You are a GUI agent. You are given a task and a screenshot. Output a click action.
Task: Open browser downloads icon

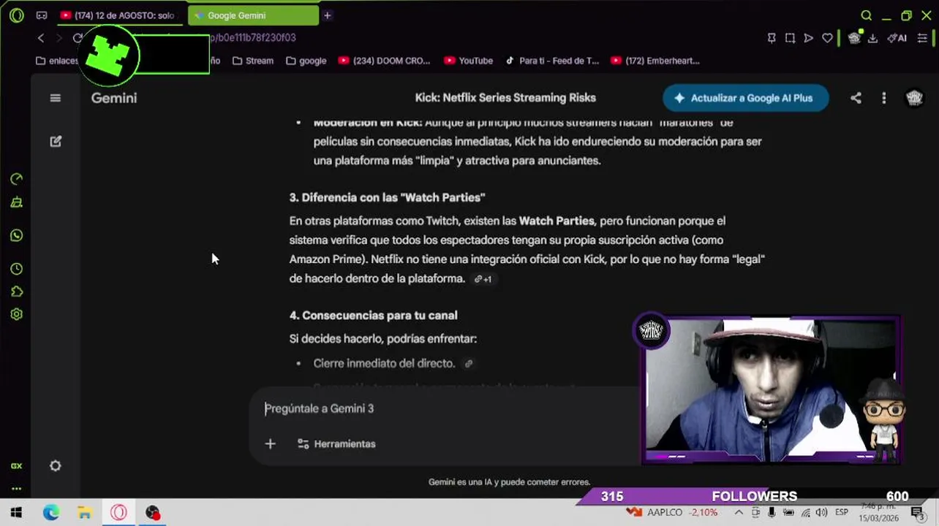click(x=872, y=38)
